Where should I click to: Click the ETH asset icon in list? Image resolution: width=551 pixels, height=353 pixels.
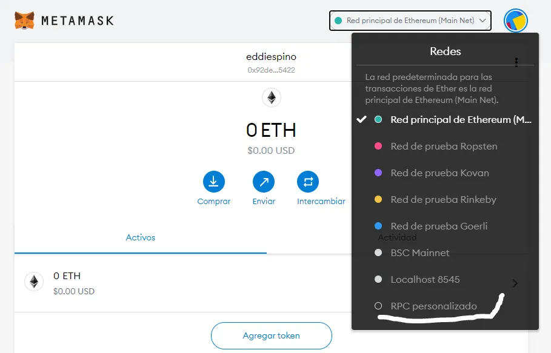point(34,282)
